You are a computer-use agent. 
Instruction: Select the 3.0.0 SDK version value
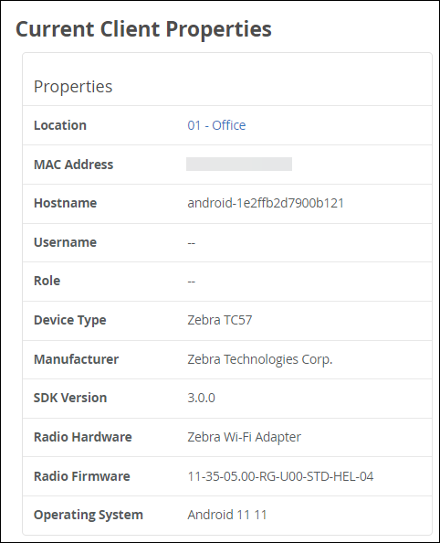coord(201,398)
